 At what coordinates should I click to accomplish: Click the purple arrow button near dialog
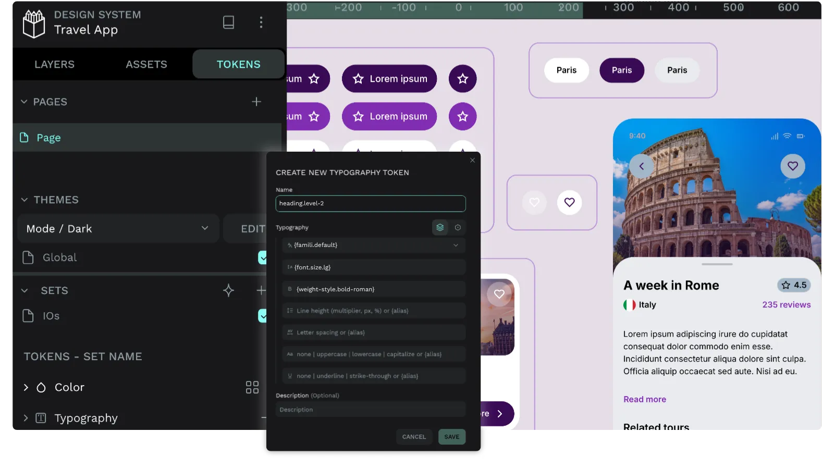[x=497, y=414]
